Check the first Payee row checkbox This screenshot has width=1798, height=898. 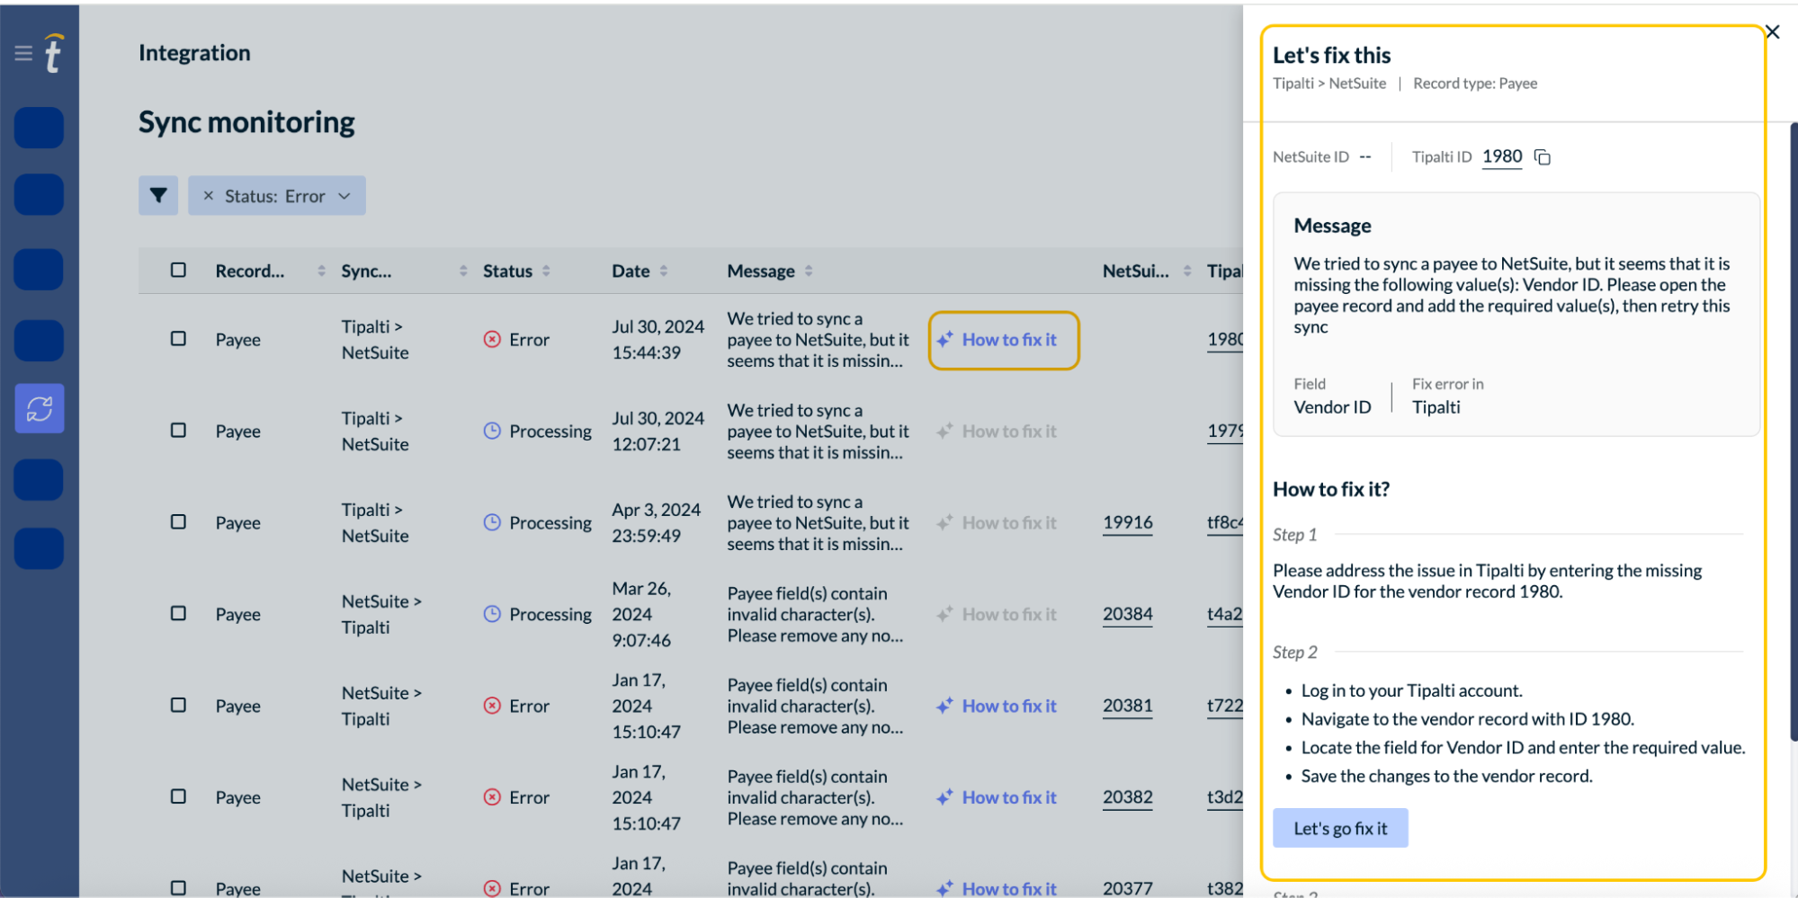click(178, 339)
